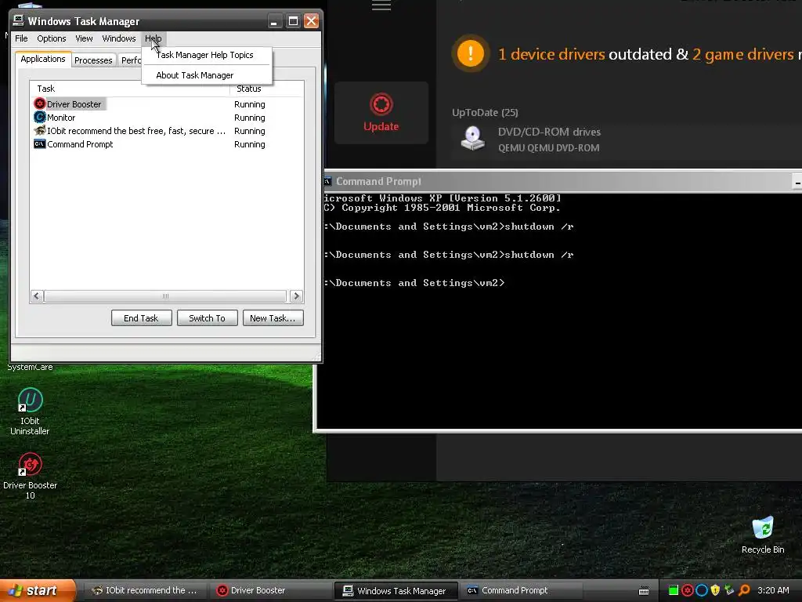Click the Command Prompt icon in task list
Image resolution: width=802 pixels, height=602 pixels.
(x=40, y=144)
